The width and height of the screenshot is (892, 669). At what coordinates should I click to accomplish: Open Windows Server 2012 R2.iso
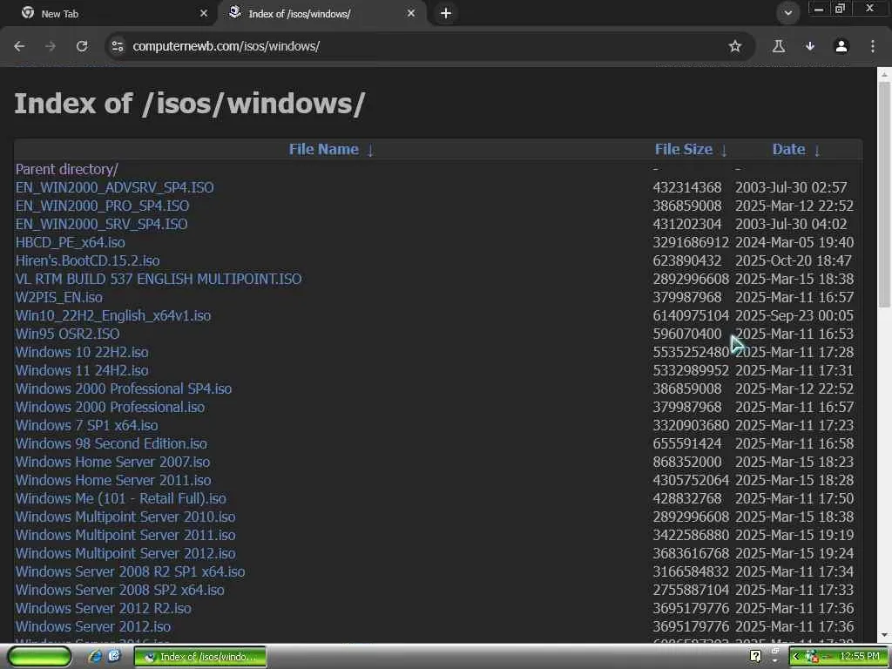[103, 608]
